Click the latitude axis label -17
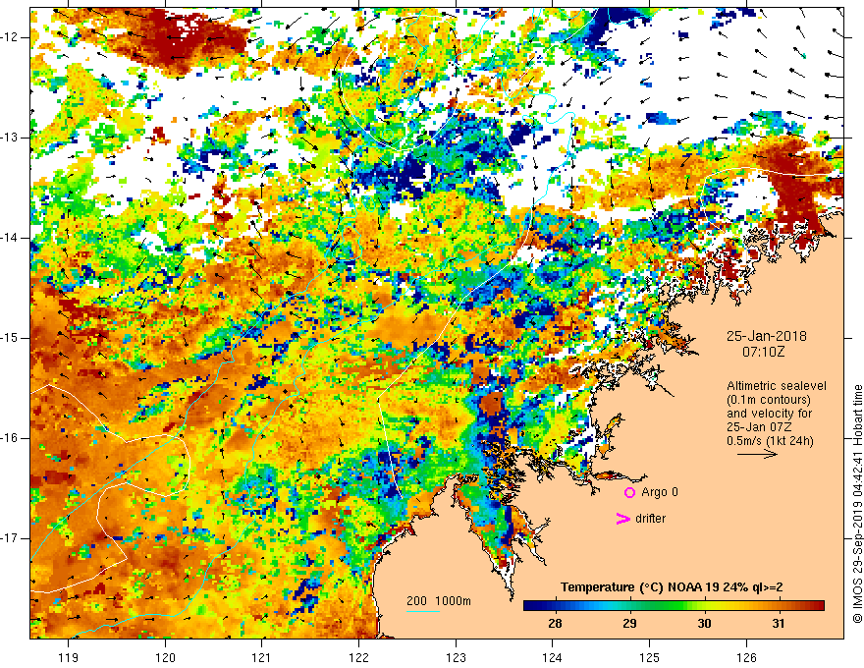 point(10,538)
